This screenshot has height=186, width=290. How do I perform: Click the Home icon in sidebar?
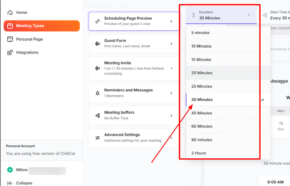(10, 13)
